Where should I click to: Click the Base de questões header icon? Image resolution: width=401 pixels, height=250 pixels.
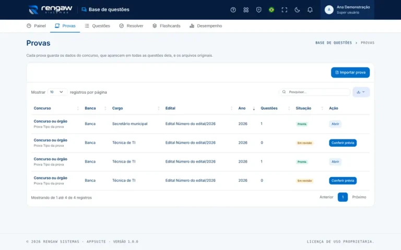pyautogui.click(x=84, y=10)
